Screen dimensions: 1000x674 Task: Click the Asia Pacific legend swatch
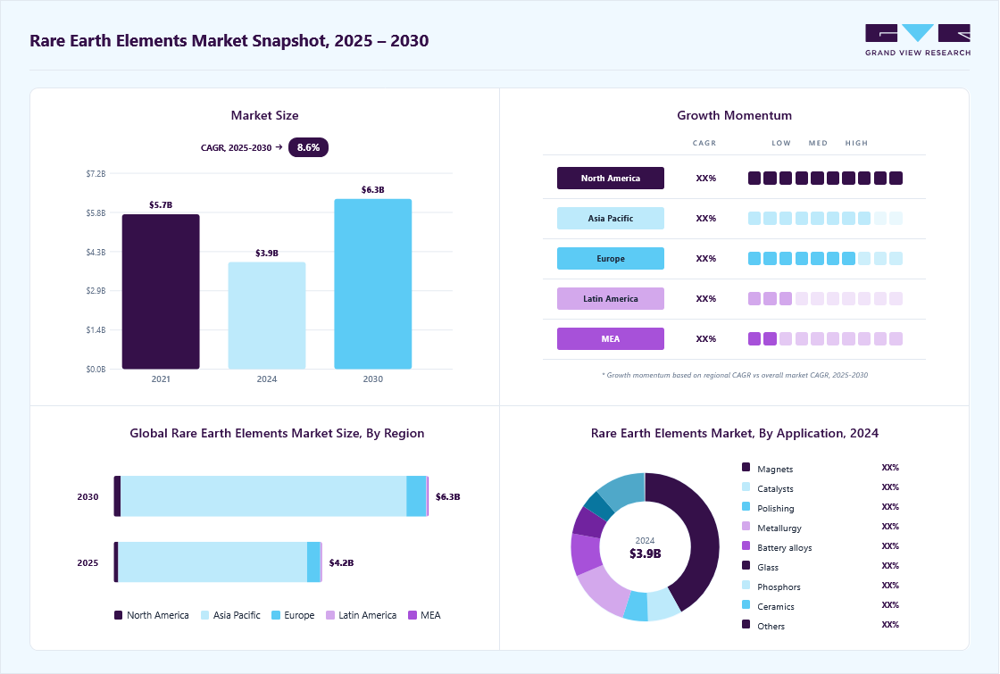coord(204,615)
